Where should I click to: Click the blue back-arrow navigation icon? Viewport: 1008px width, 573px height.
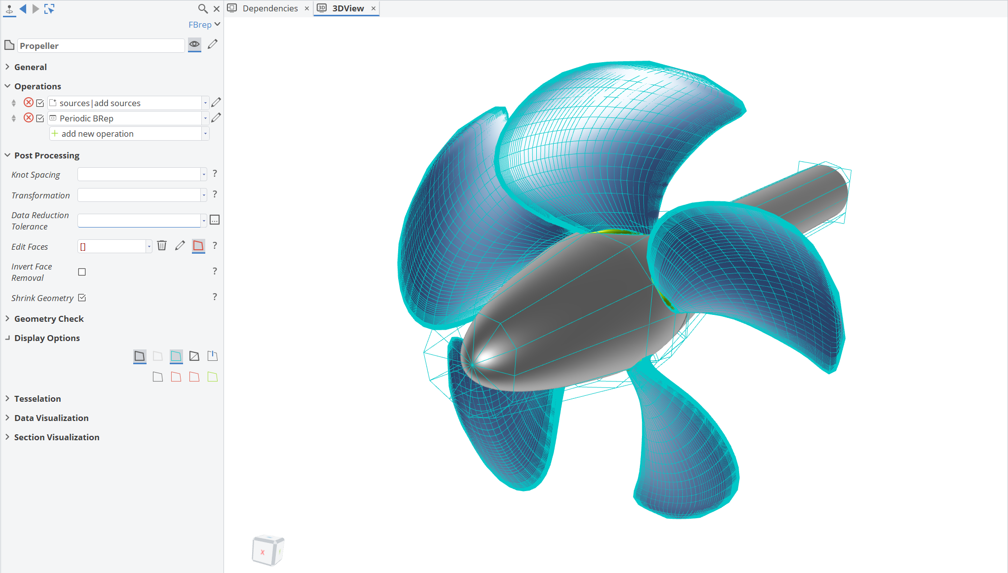point(23,8)
